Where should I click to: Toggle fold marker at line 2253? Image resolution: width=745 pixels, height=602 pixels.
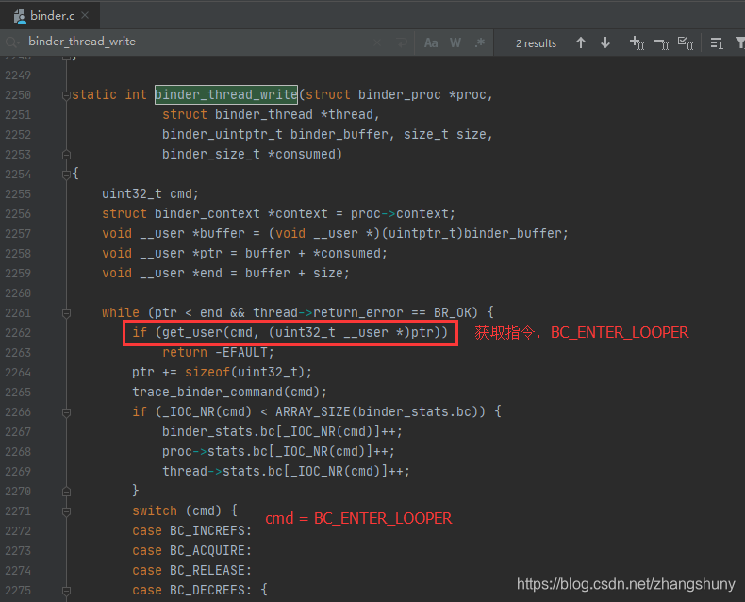[x=67, y=155]
